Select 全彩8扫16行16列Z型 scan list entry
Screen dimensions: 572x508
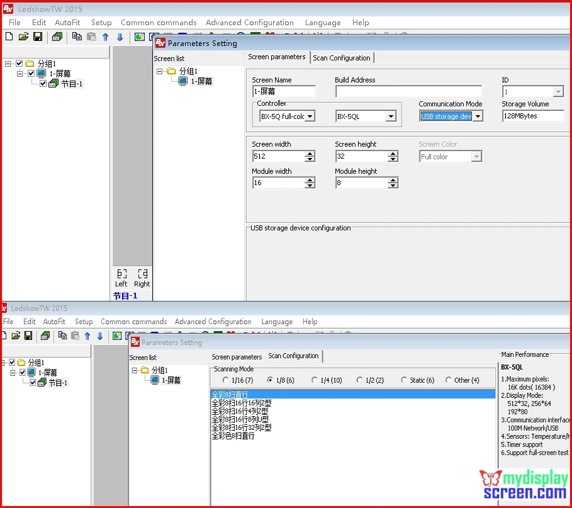coord(242,403)
